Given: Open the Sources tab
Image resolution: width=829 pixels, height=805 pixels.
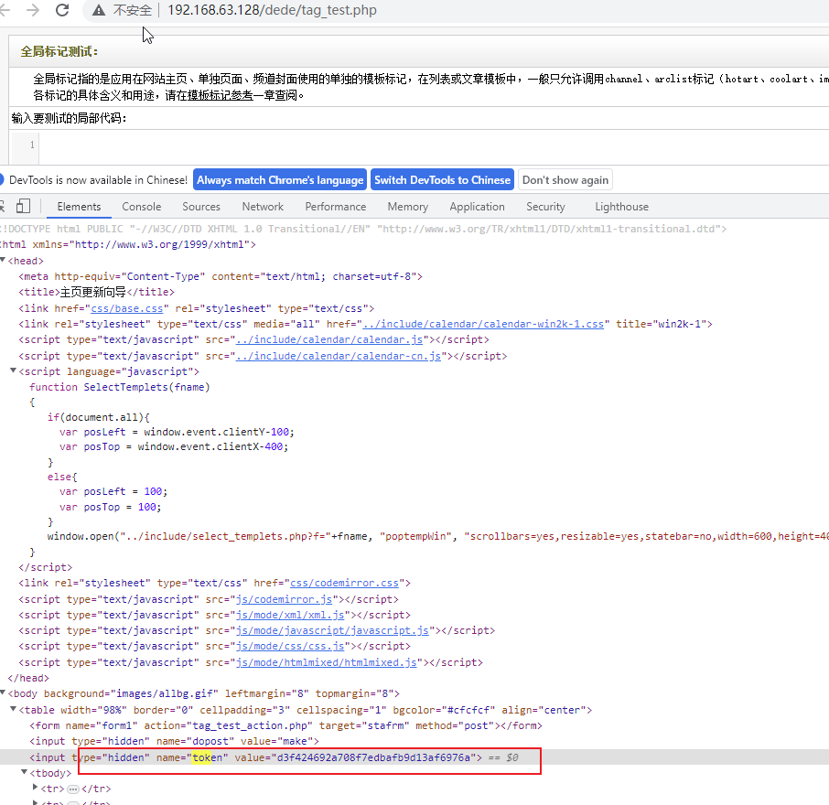Looking at the screenshot, I should click(201, 207).
